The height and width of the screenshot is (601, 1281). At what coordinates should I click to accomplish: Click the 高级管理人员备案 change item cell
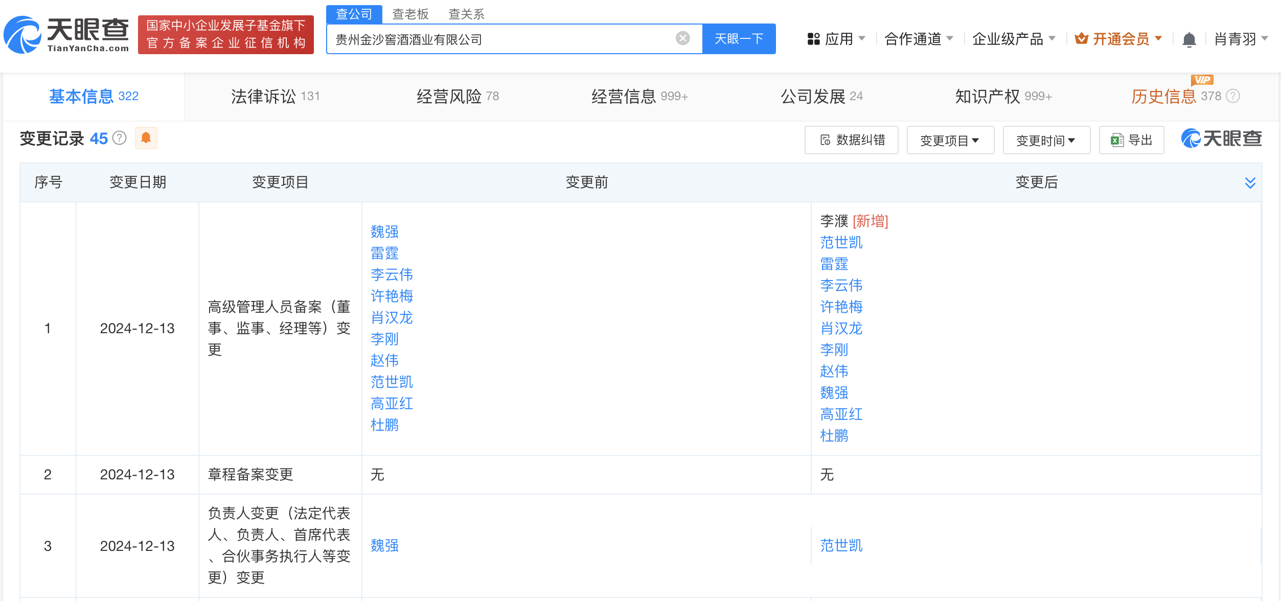[279, 328]
